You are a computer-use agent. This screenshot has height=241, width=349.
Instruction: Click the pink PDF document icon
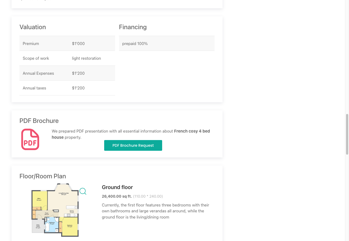click(30, 139)
